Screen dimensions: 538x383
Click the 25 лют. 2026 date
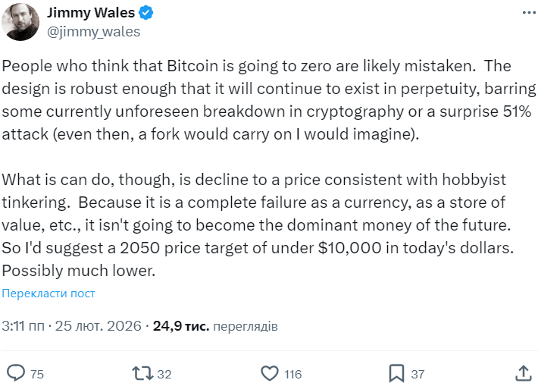click(99, 327)
